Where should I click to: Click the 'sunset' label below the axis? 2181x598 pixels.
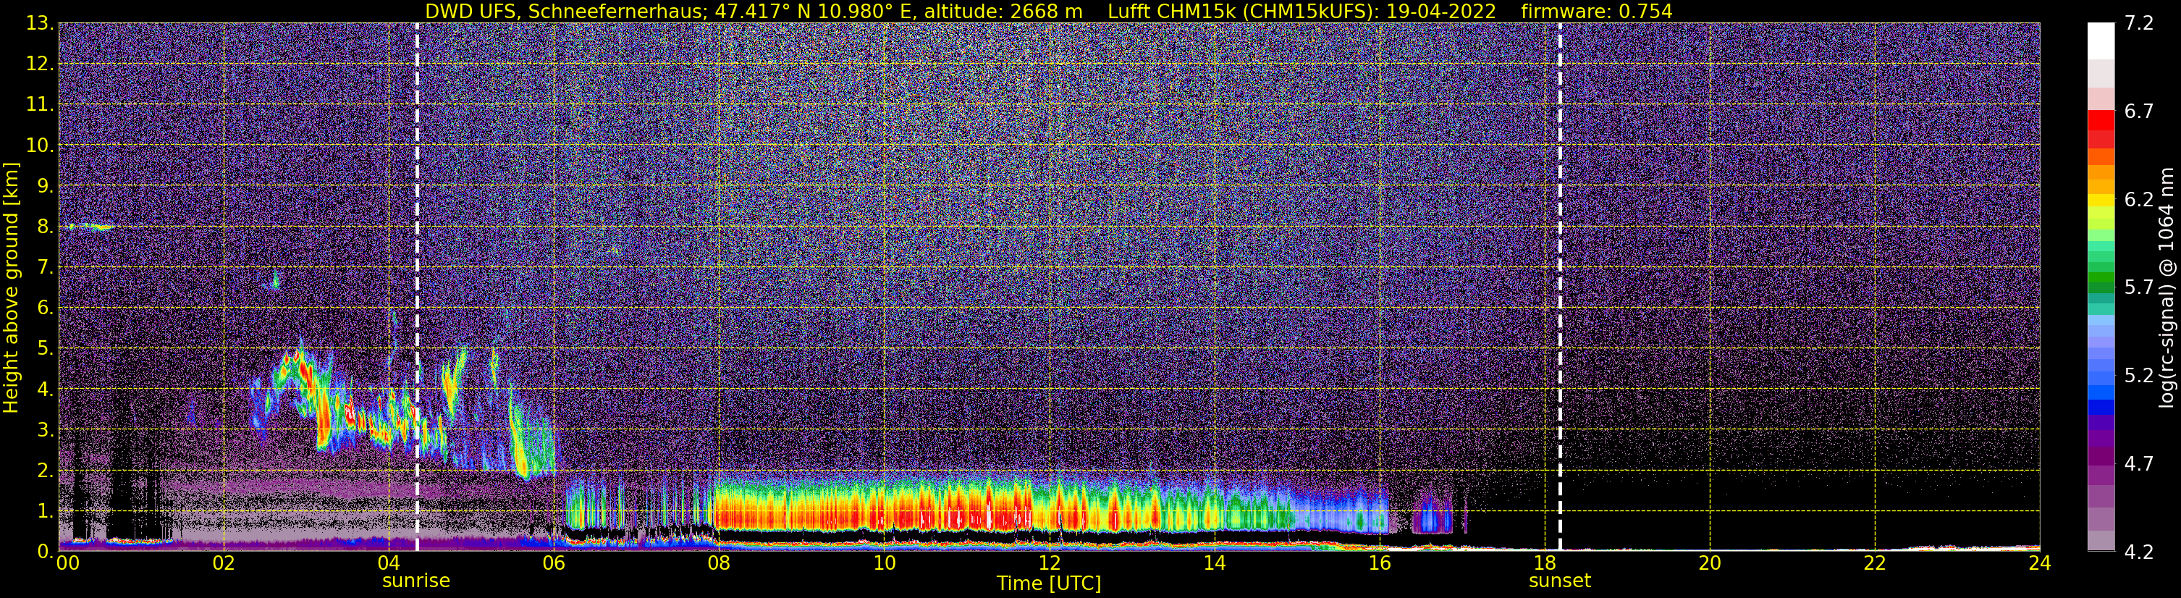pyautogui.click(x=1559, y=581)
